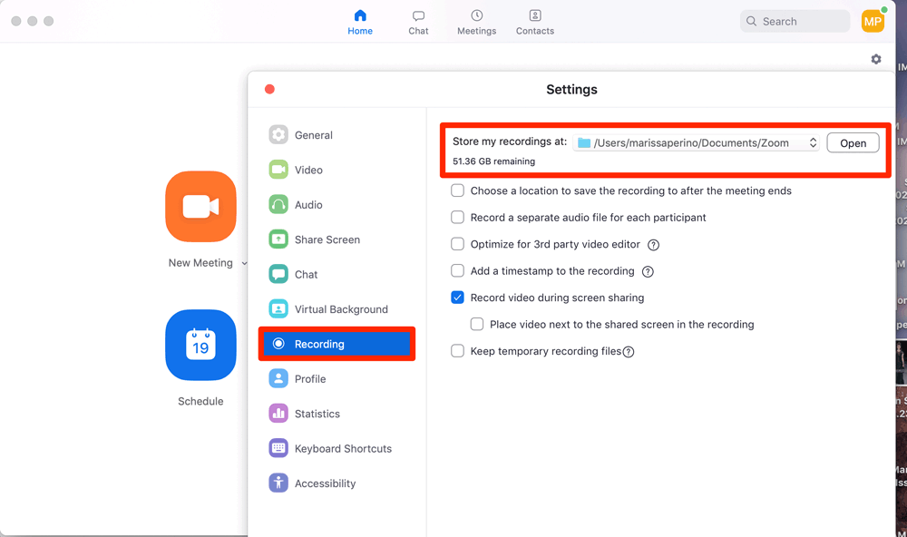Switch to the Chat tab in top bar
The height and width of the screenshot is (537, 907).
418,23
